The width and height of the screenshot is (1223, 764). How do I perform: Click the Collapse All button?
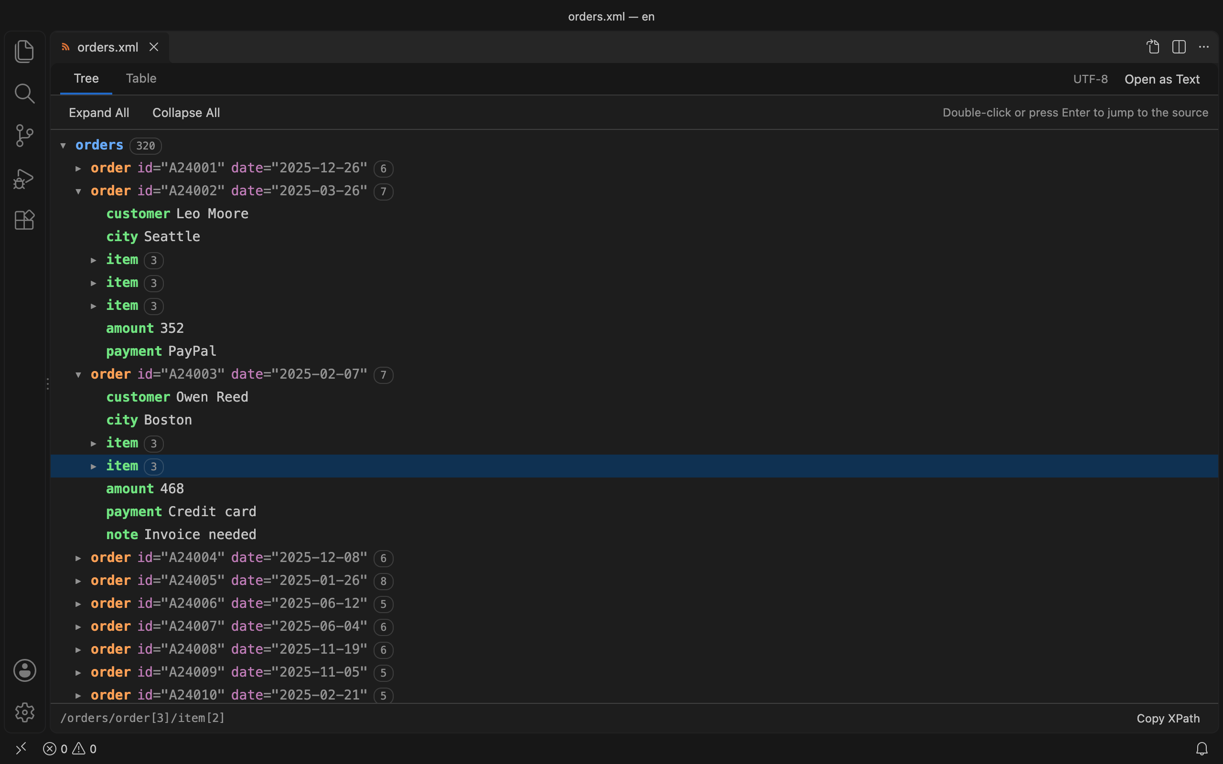(x=186, y=113)
